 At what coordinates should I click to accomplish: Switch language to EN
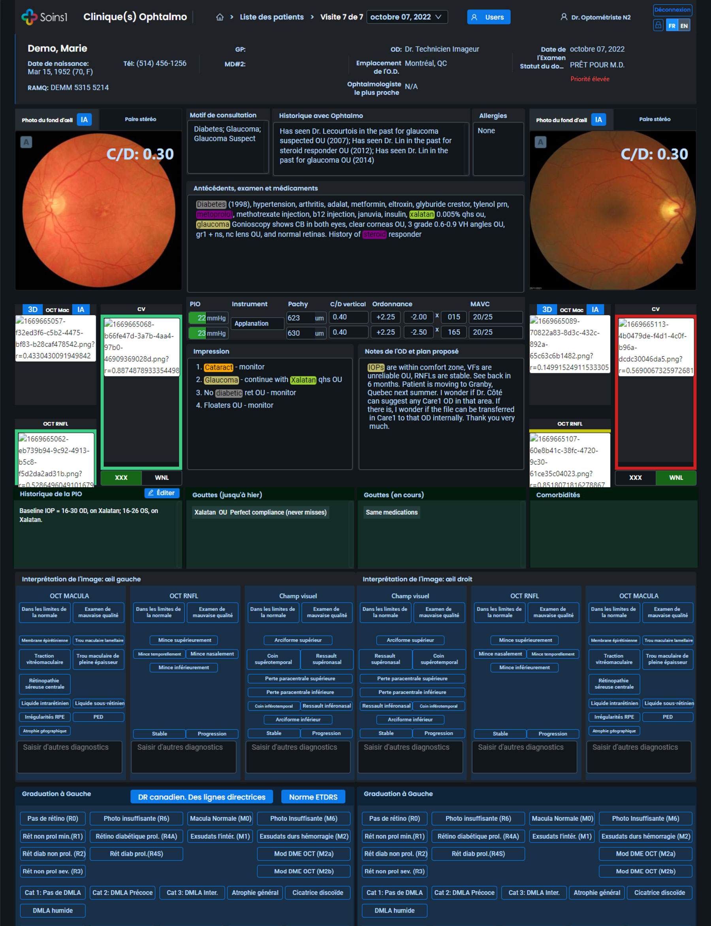coord(684,25)
